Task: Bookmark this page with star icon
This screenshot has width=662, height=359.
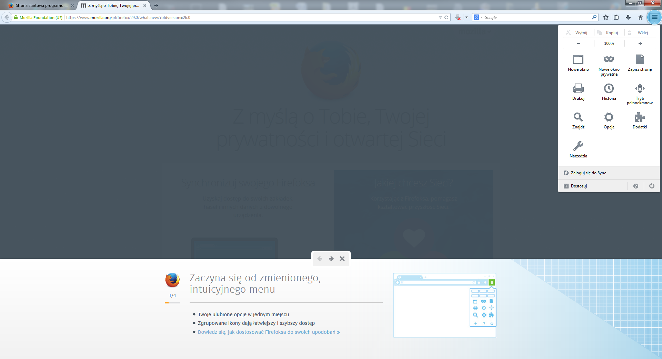Action: tap(606, 17)
